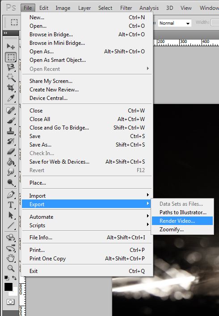Swap foreground and background colors
Screen dimensions: 219x316
[x=14, y=278]
